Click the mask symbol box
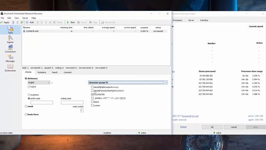 coord(82,110)
